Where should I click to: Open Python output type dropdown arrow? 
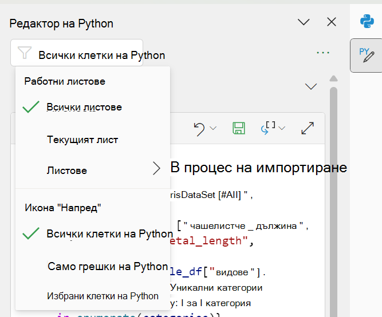click(282, 128)
